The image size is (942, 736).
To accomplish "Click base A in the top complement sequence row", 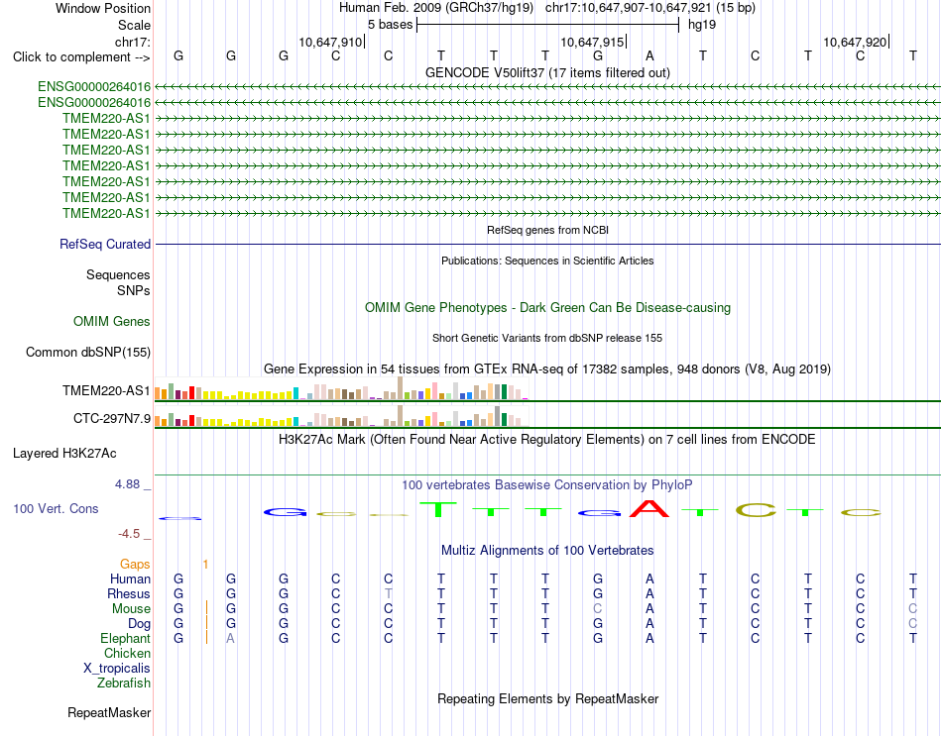I will [649, 55].
